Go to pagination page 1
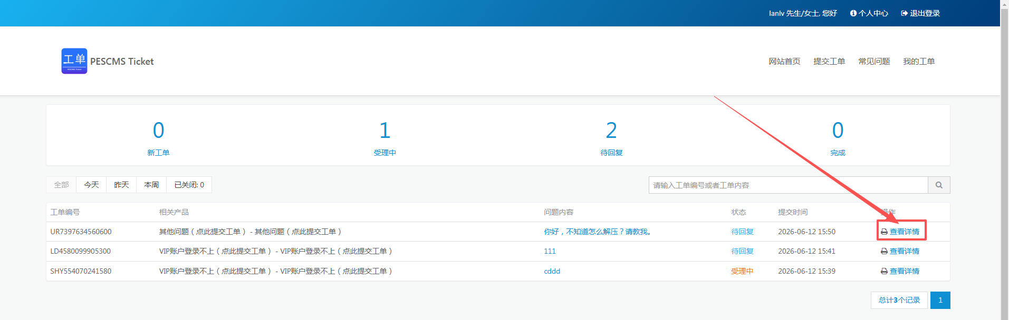1009x320 pixels. tap(940, 300)
